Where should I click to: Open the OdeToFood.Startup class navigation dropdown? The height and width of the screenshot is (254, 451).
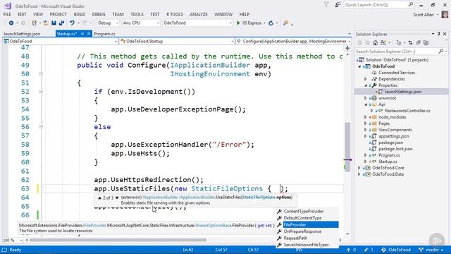(177, 41)
